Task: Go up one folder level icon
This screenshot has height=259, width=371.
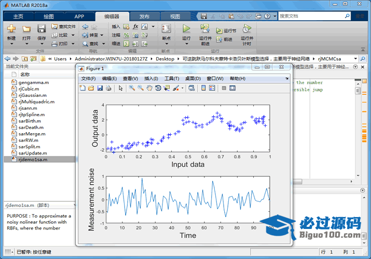Action: point(24,59)
